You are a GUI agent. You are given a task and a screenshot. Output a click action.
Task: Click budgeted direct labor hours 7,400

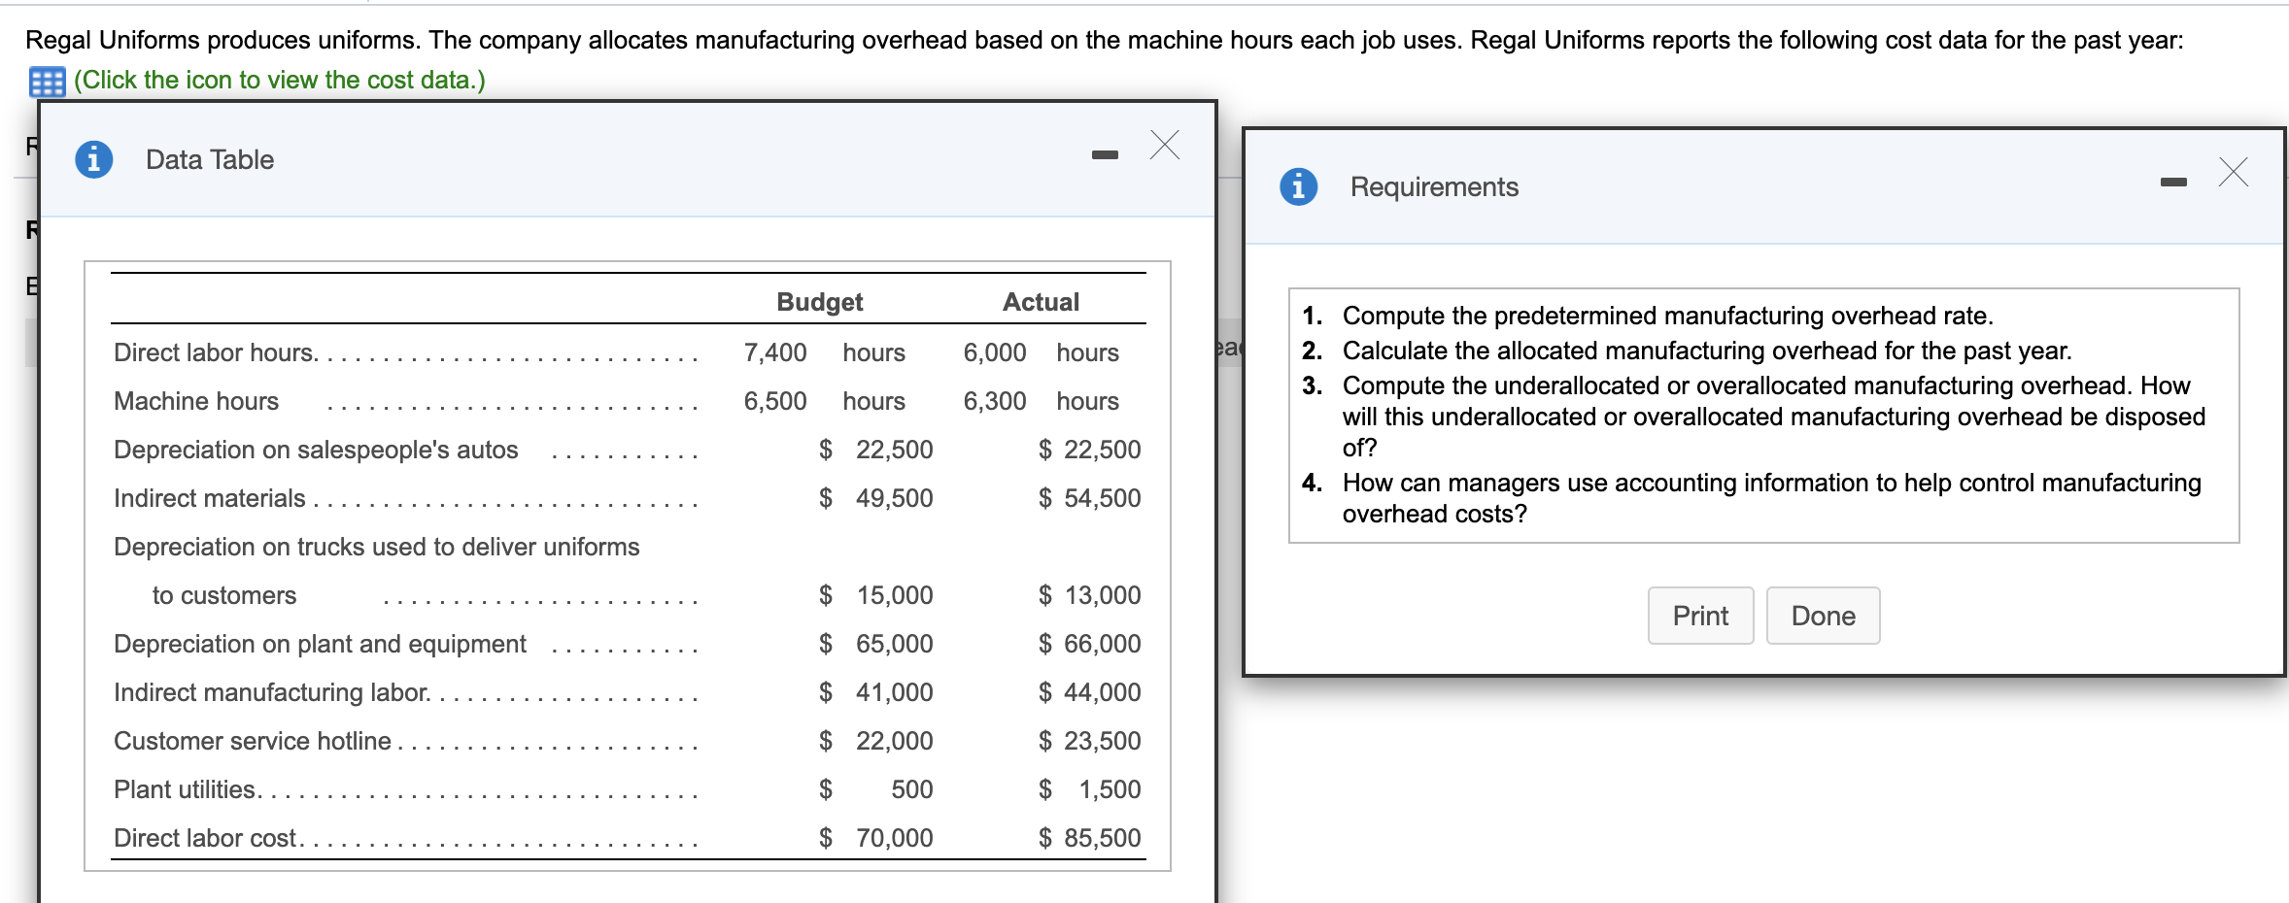coord(775,352)
